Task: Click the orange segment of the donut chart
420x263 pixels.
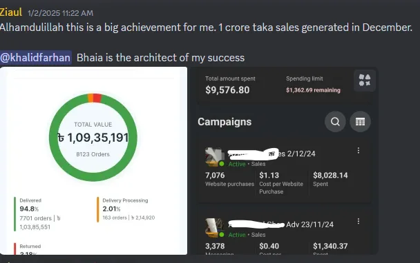Action: click(x=90, y=98)
